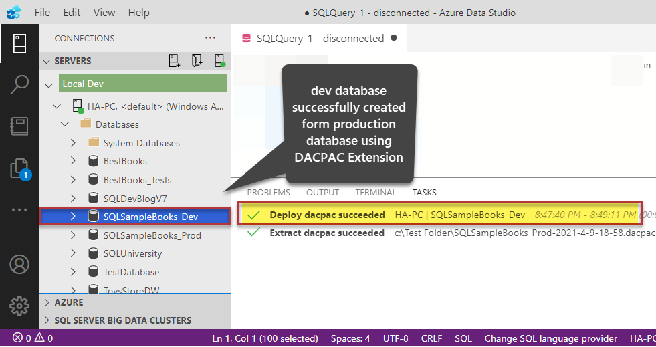Open the Search view magnifier icon

pyautogui.click(x=19, y=84)
